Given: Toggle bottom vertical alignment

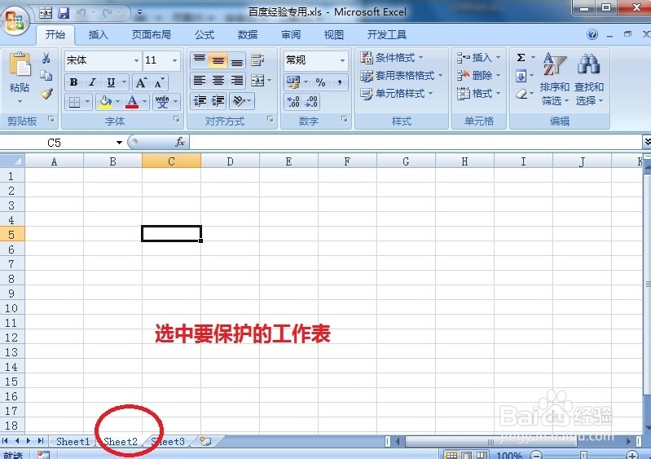Looking at the screenshot, I should 236,60.
